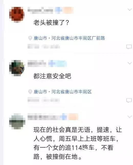Expand options chevron on 现在的社会真是无语 comment
This screenshot has width=133, height=165.
click(130, 117)
